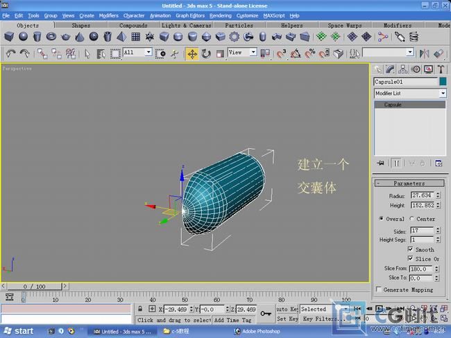
Task: Create a Plane grid primitive
Action: [x=135, y=37]
